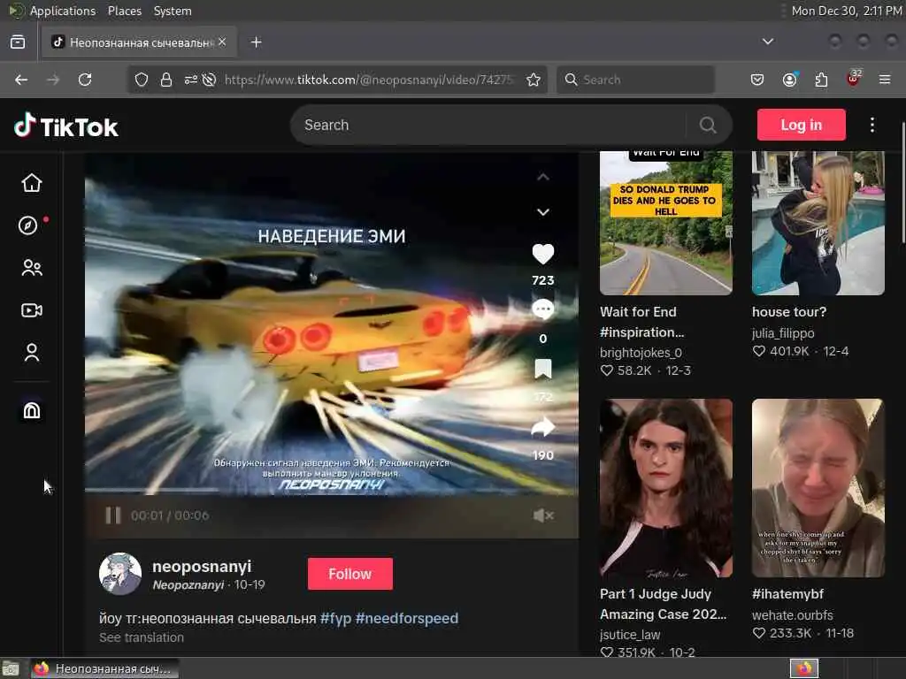Click jsutice_law author name

pos(630,635)
